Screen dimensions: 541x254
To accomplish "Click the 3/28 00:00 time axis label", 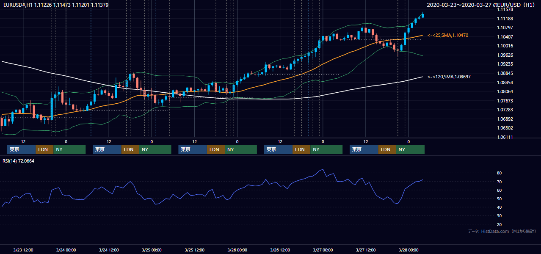I will [409, 250].
